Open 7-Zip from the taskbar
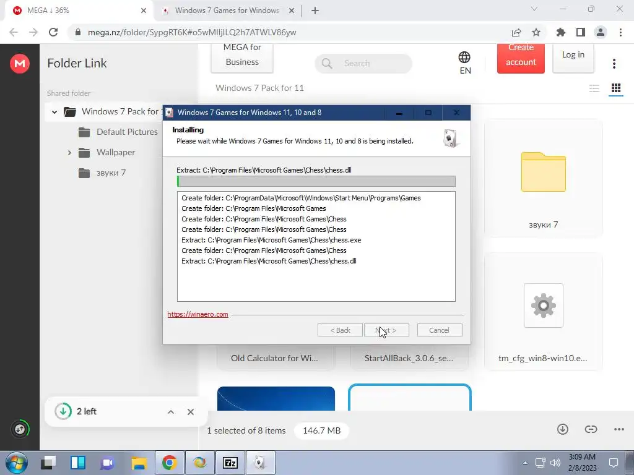The height and width of the screenshot is (475, 634). tap(230, 463)
